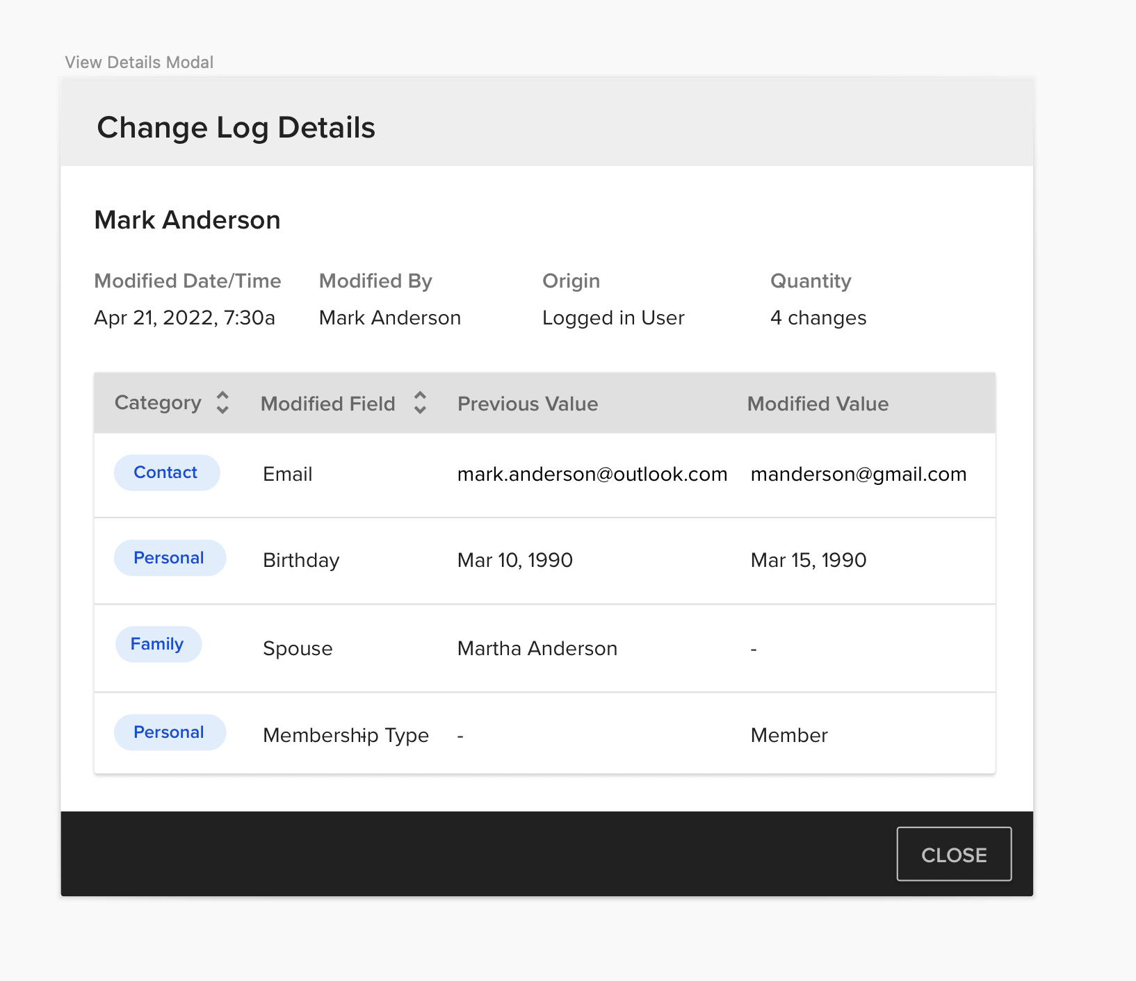Click the Category column sort icon
1136x981 pixels.
222,403
